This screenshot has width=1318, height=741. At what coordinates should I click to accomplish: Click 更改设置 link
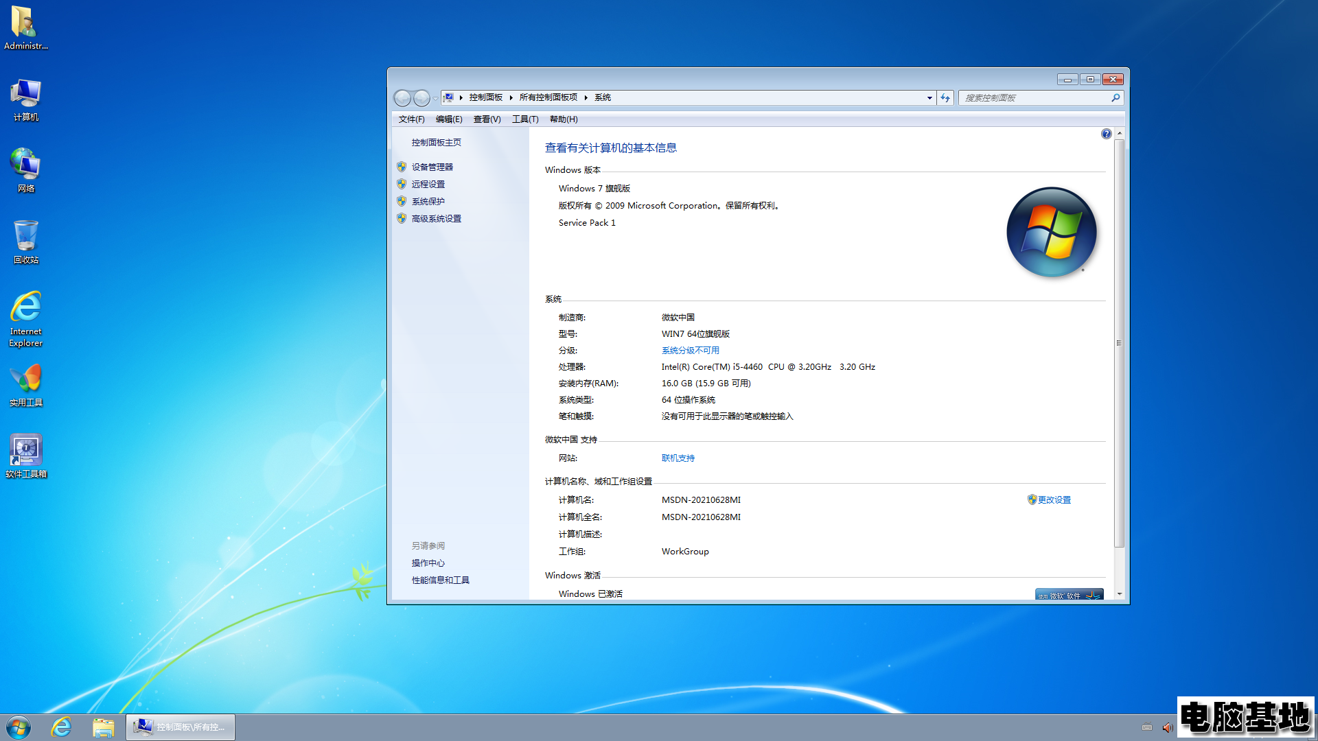point(1054,499)
